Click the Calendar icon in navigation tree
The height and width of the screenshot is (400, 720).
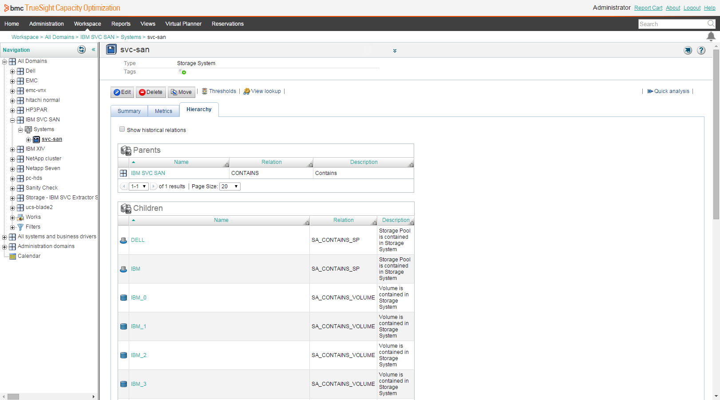[x=12, y=256]
